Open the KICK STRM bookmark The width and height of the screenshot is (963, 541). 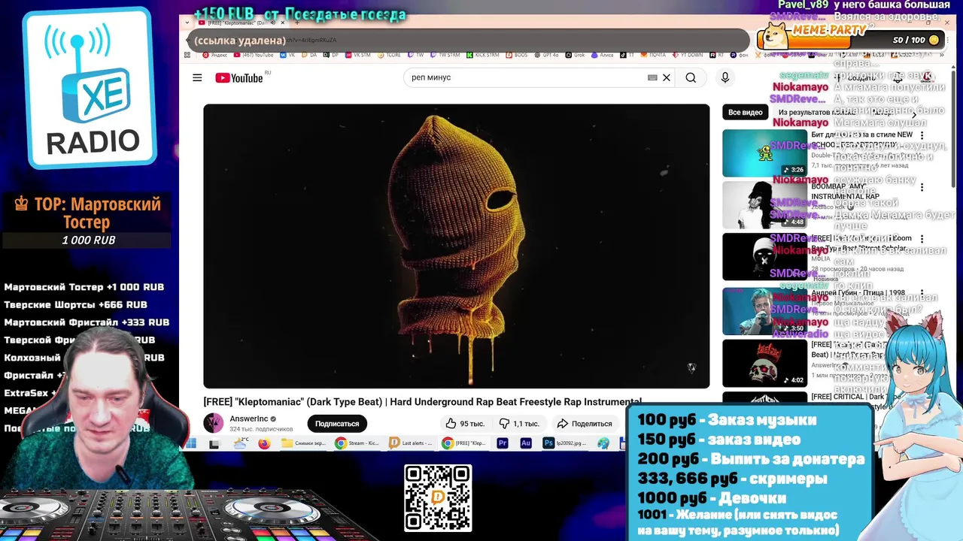[482, 55]
